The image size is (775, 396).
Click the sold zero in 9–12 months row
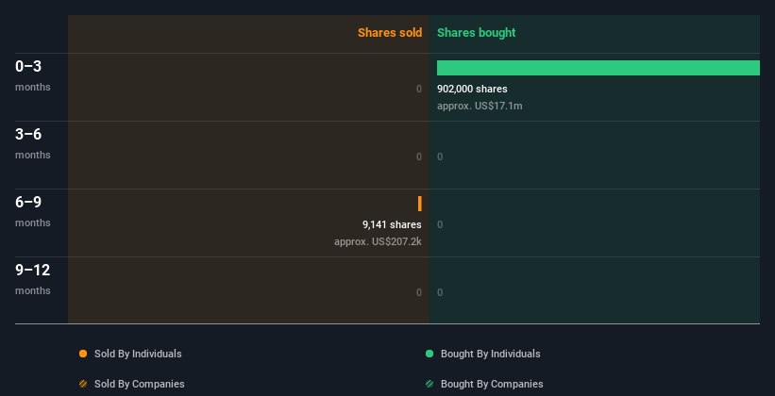(419, 292)
